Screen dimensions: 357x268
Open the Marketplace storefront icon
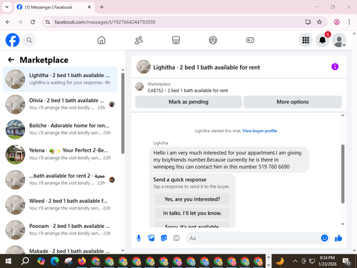176,40
